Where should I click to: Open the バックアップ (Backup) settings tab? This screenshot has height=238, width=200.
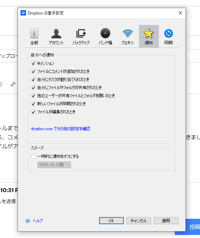tap(81, 36)
